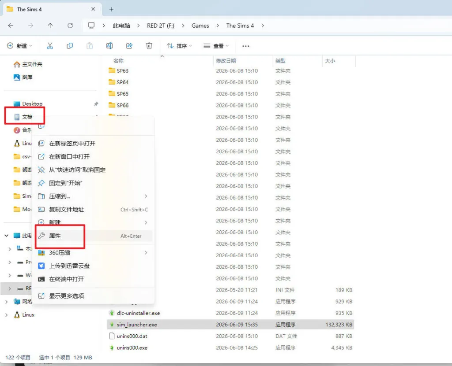The width and height of the screenshot is (452, 366).
Task: Open the 360压缩 submenu
Action: [x=93, y=253]
